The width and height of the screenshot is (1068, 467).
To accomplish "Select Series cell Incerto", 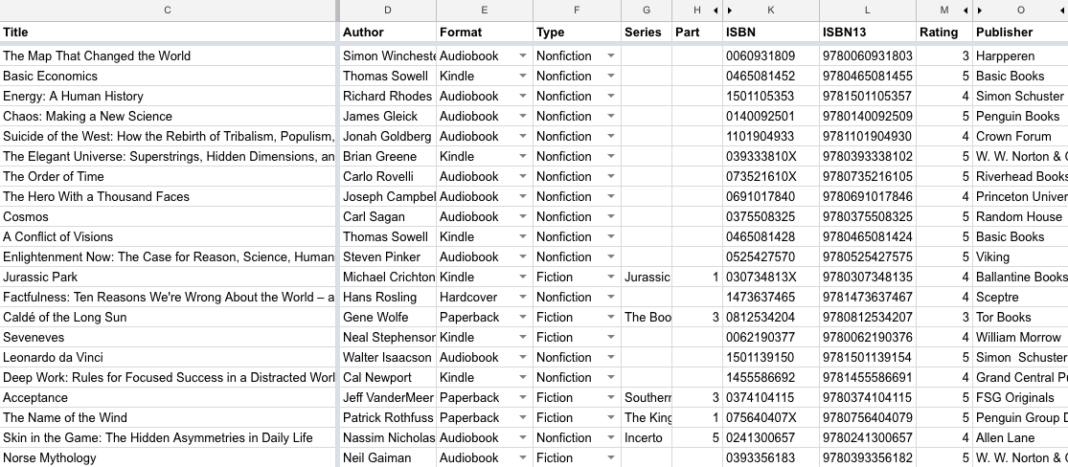I will (x=647, y=437).
